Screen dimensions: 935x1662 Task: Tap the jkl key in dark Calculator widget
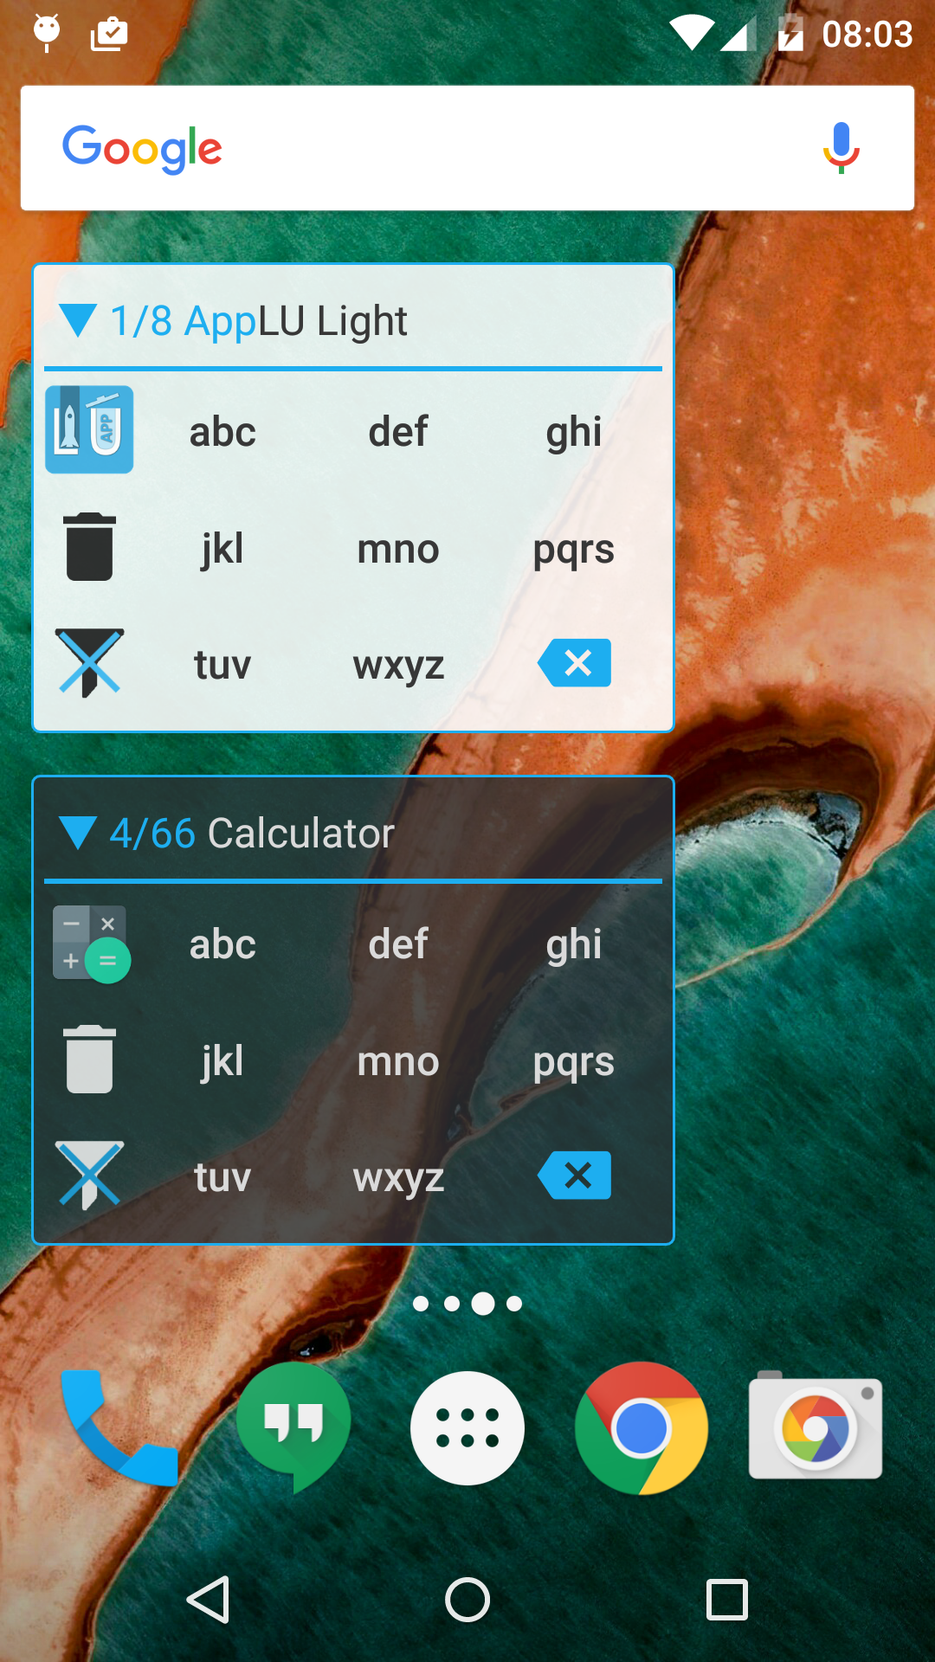pyautogui.click(x=222, y=1061)
